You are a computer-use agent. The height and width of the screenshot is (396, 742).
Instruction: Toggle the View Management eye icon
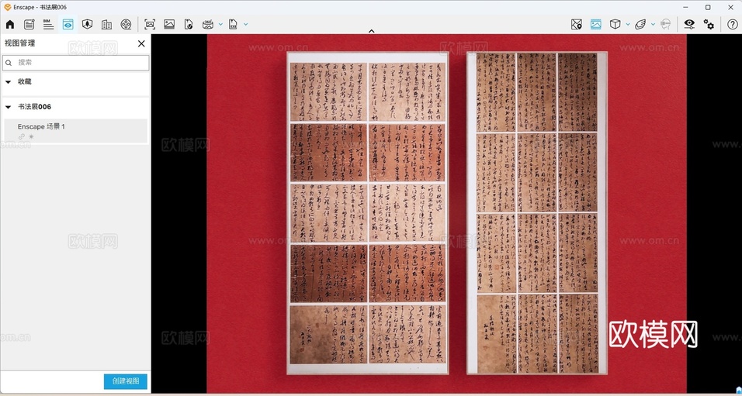[x=68, y=25]
